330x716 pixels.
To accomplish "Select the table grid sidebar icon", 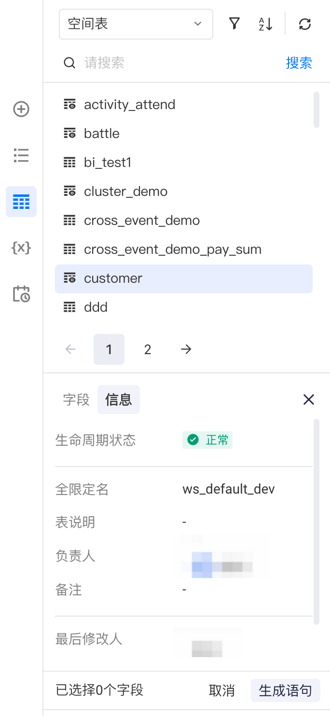I will pos(21,202).
